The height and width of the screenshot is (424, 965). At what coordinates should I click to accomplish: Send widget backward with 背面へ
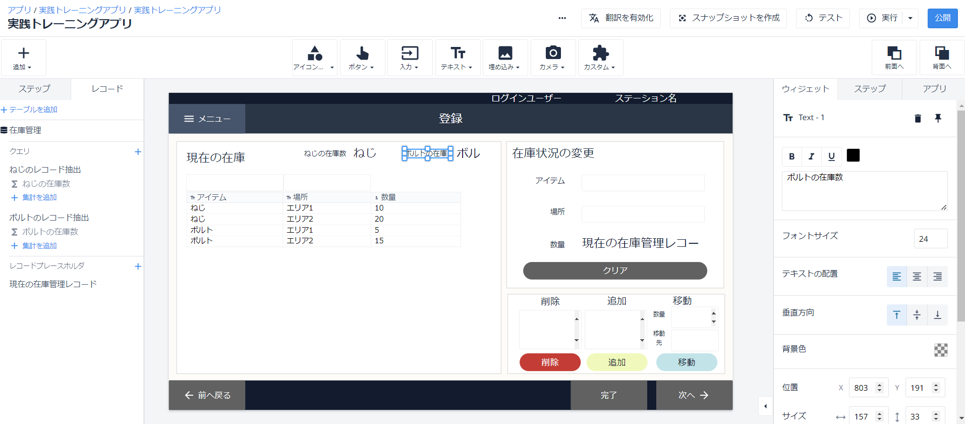pyautogui.click(x=942, y=58)
